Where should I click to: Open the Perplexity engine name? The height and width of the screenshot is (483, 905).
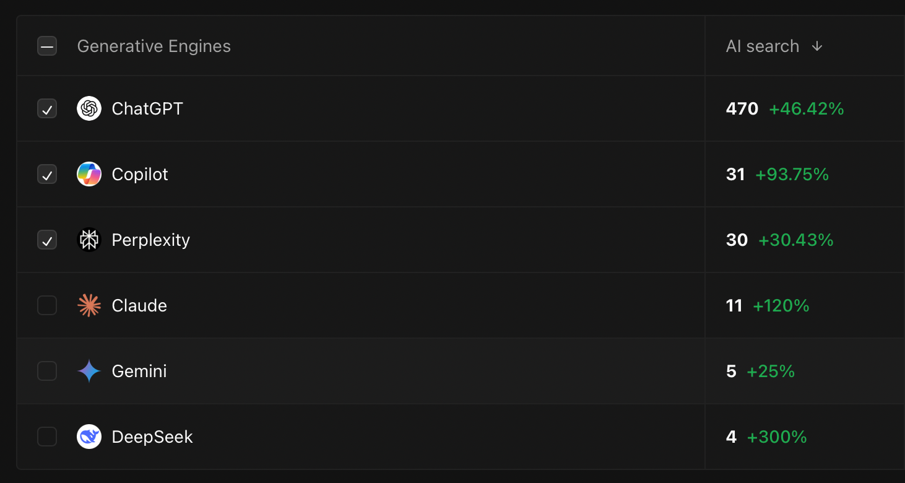[151, 240]
